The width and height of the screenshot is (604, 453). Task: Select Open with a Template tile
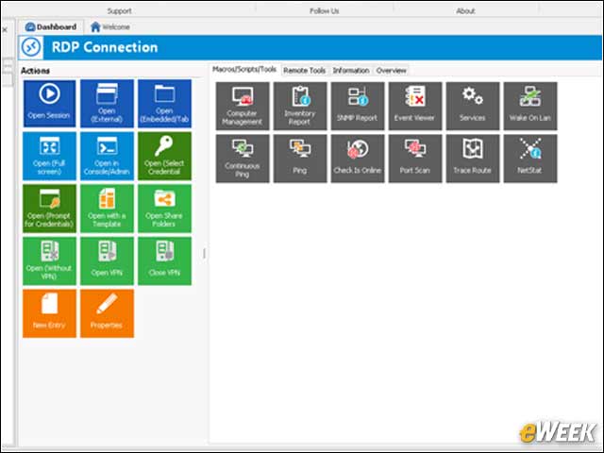tap(107, 209)
